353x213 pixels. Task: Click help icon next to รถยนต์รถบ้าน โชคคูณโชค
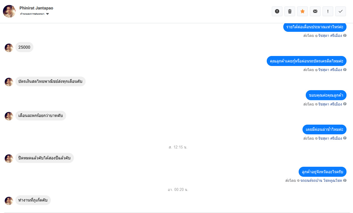pos(345,181)
